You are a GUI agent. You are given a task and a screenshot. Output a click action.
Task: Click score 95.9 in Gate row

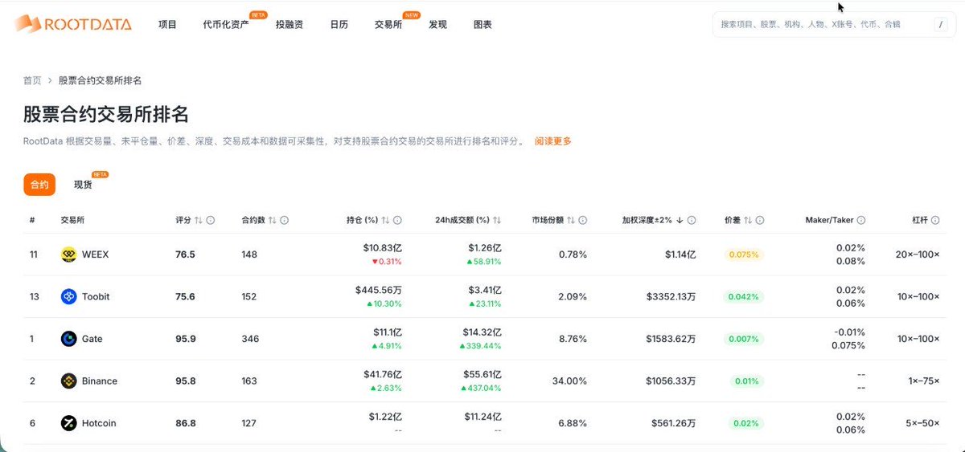[x=185, y=339]
